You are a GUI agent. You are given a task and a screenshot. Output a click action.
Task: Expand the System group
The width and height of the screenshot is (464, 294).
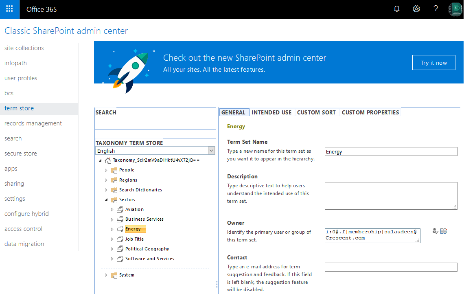[x=106, y=275]
